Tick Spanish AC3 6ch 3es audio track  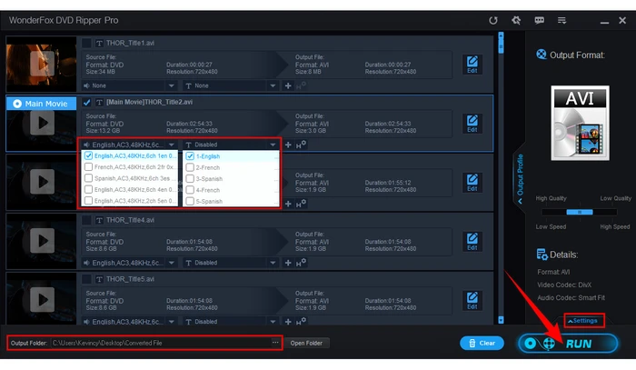click(x=88, y=178)
